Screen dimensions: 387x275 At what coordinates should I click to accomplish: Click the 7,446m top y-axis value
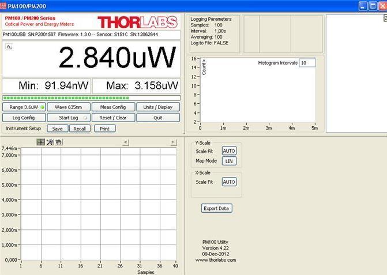[x=9, y=148]
